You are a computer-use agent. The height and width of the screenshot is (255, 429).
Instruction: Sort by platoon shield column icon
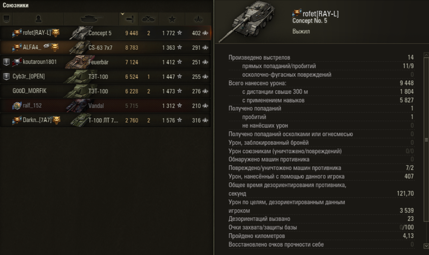(6, 18)
